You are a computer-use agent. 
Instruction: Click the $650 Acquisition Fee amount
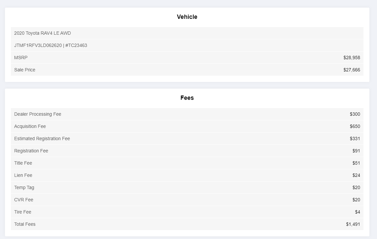[x=355, y=127]
